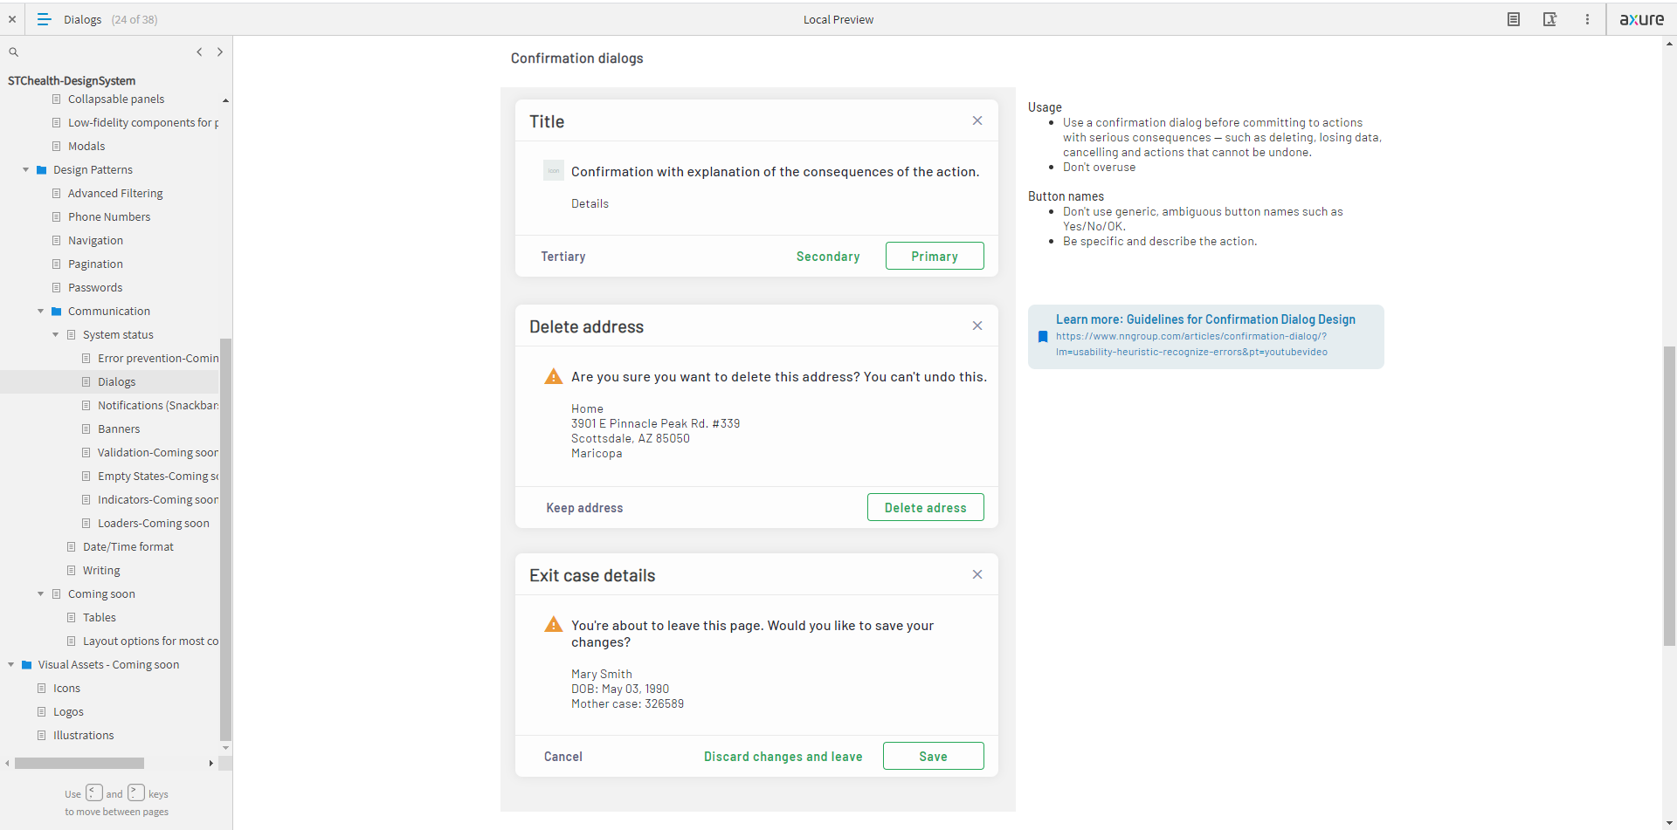The image size is (1677, 830).
Task: Collapse the Design Patterns folder
Action: coord(26,170)
